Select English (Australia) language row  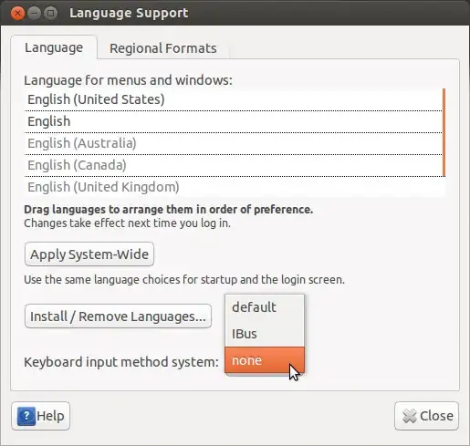[x=233, y=143]
